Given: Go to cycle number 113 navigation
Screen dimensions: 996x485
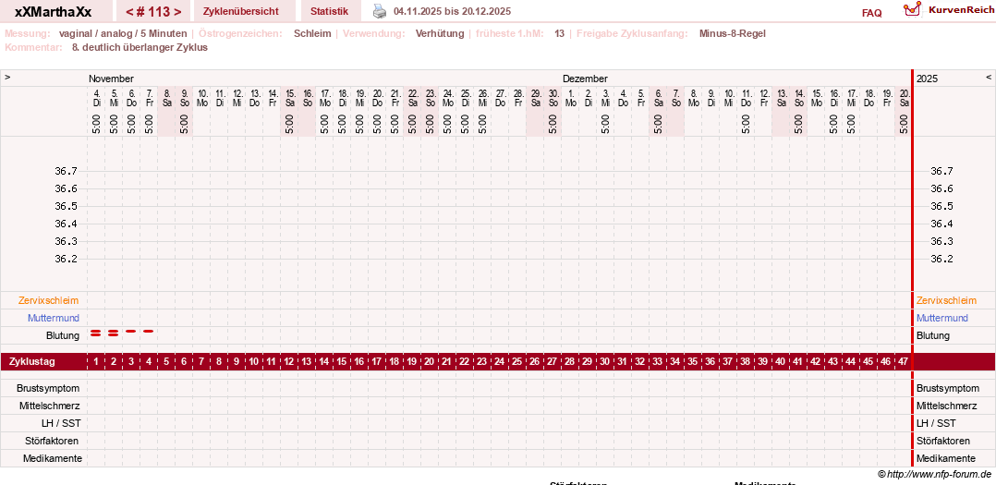Looking at the screenshot, I should click(x=153, y=11).
